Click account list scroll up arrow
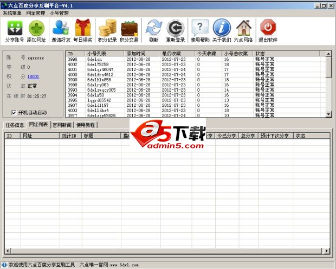 (x=328, y=54)
